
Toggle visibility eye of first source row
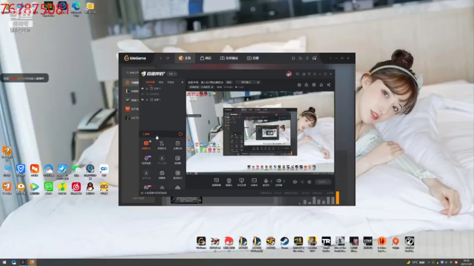pos(142,89)
